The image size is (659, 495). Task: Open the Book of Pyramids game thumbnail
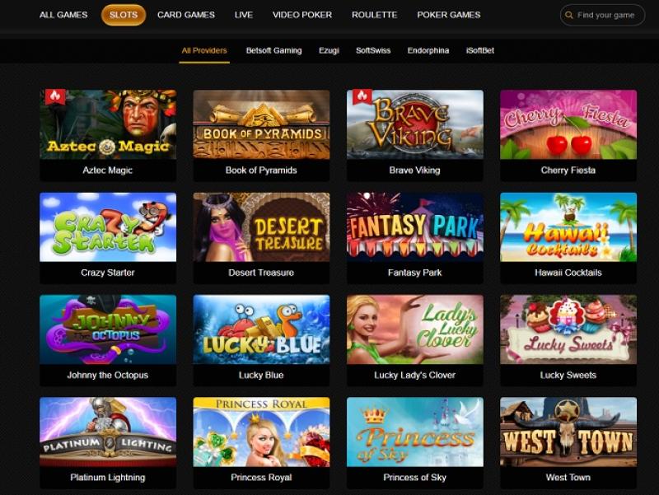(261, 124)
